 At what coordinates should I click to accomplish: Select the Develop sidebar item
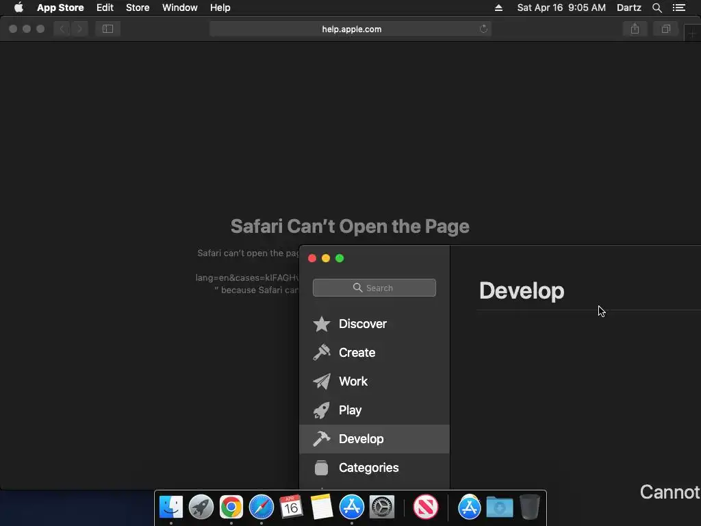click(374, 439)
